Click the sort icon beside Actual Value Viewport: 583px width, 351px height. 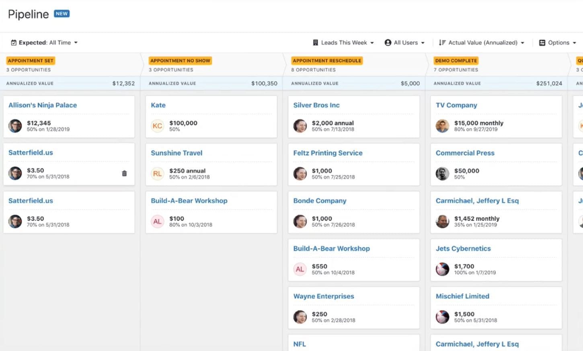click(442, 43)
